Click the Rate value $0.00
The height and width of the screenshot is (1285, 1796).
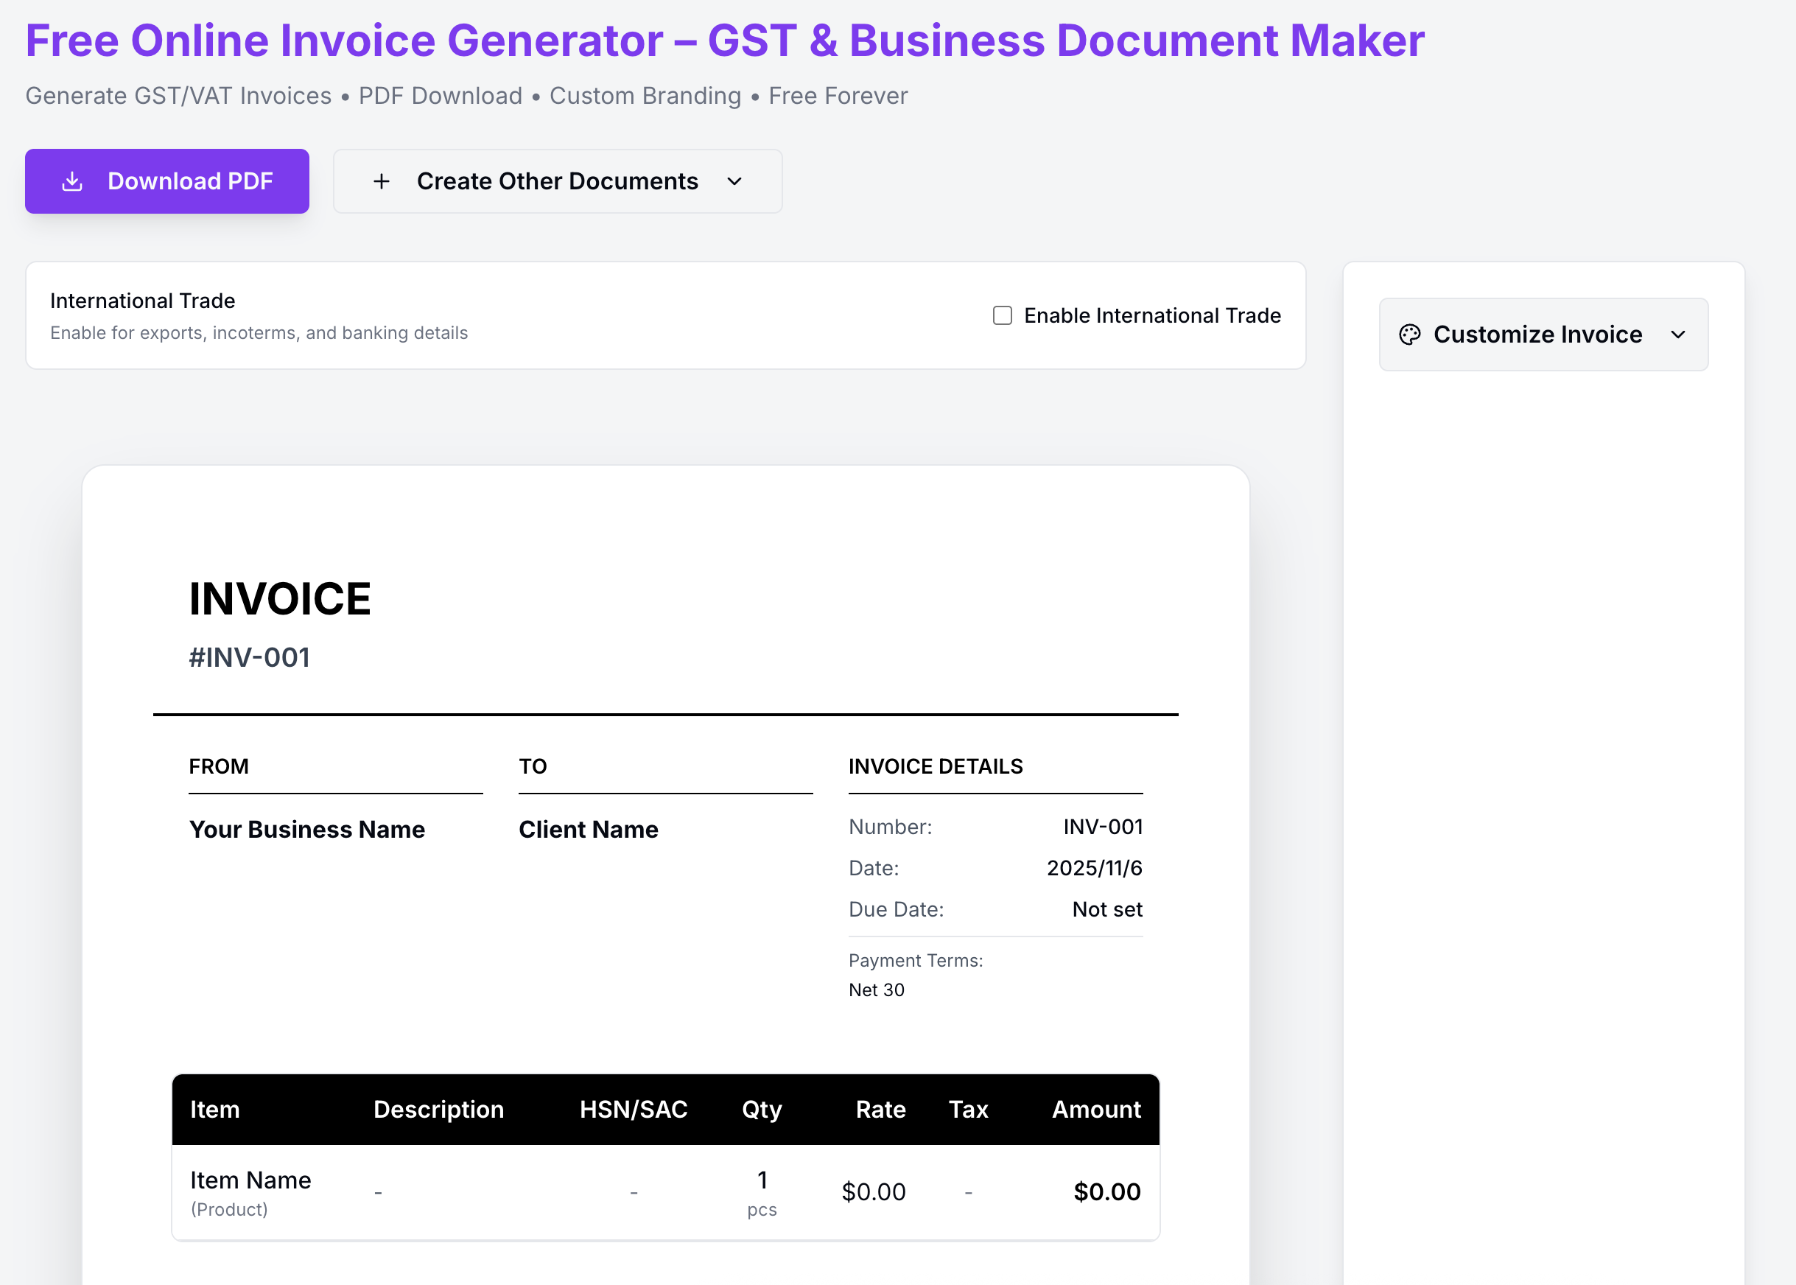[873, 1191]
